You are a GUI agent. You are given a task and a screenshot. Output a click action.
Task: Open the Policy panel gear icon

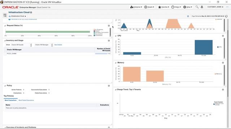pos(109,86)
